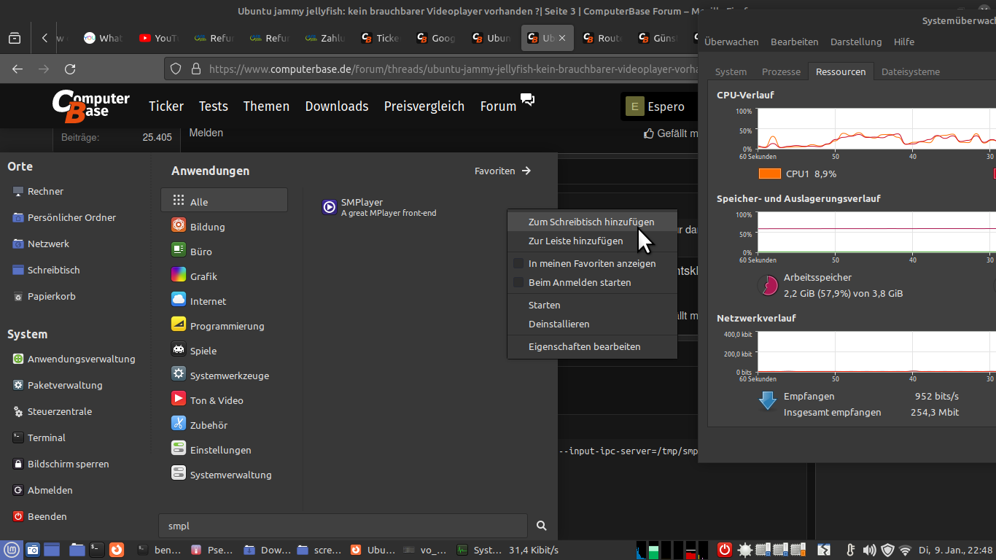Viewport: 996px width, 560px height.
Task: Open Persönlicher Ordner from places
Action: 64,217
